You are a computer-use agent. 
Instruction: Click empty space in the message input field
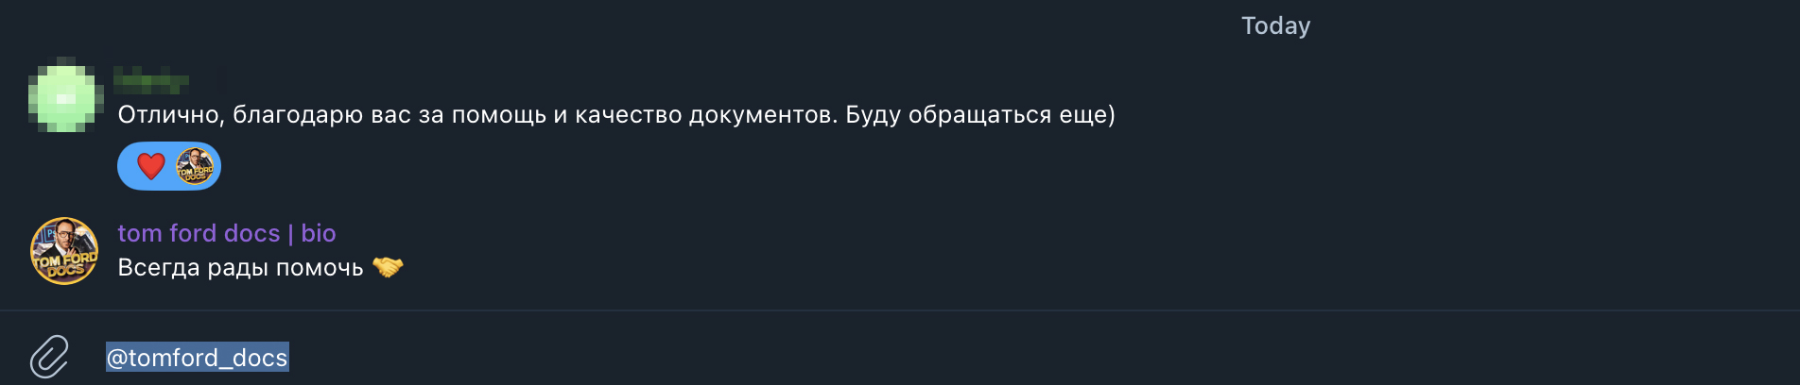[945, 358]
